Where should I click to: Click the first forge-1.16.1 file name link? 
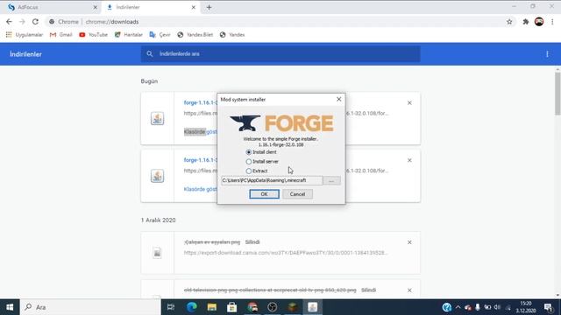pos(201,102)
